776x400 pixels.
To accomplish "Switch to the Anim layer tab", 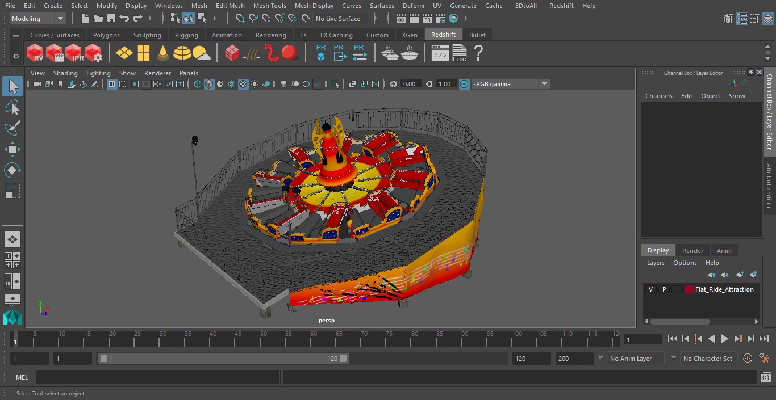I will 724,250.
